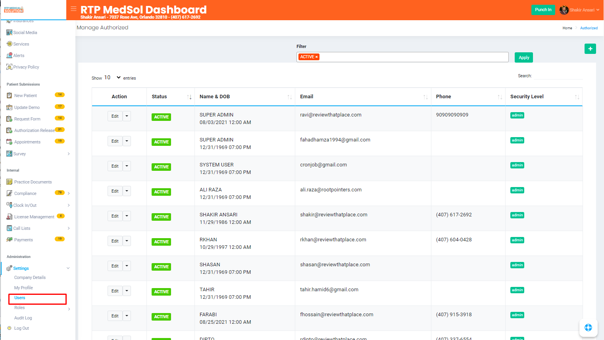Viewport: 604px width, 340px height.
Task: Click Edit for fahadhamza1994@gmail.com
Action: click(x=115, y=141)
